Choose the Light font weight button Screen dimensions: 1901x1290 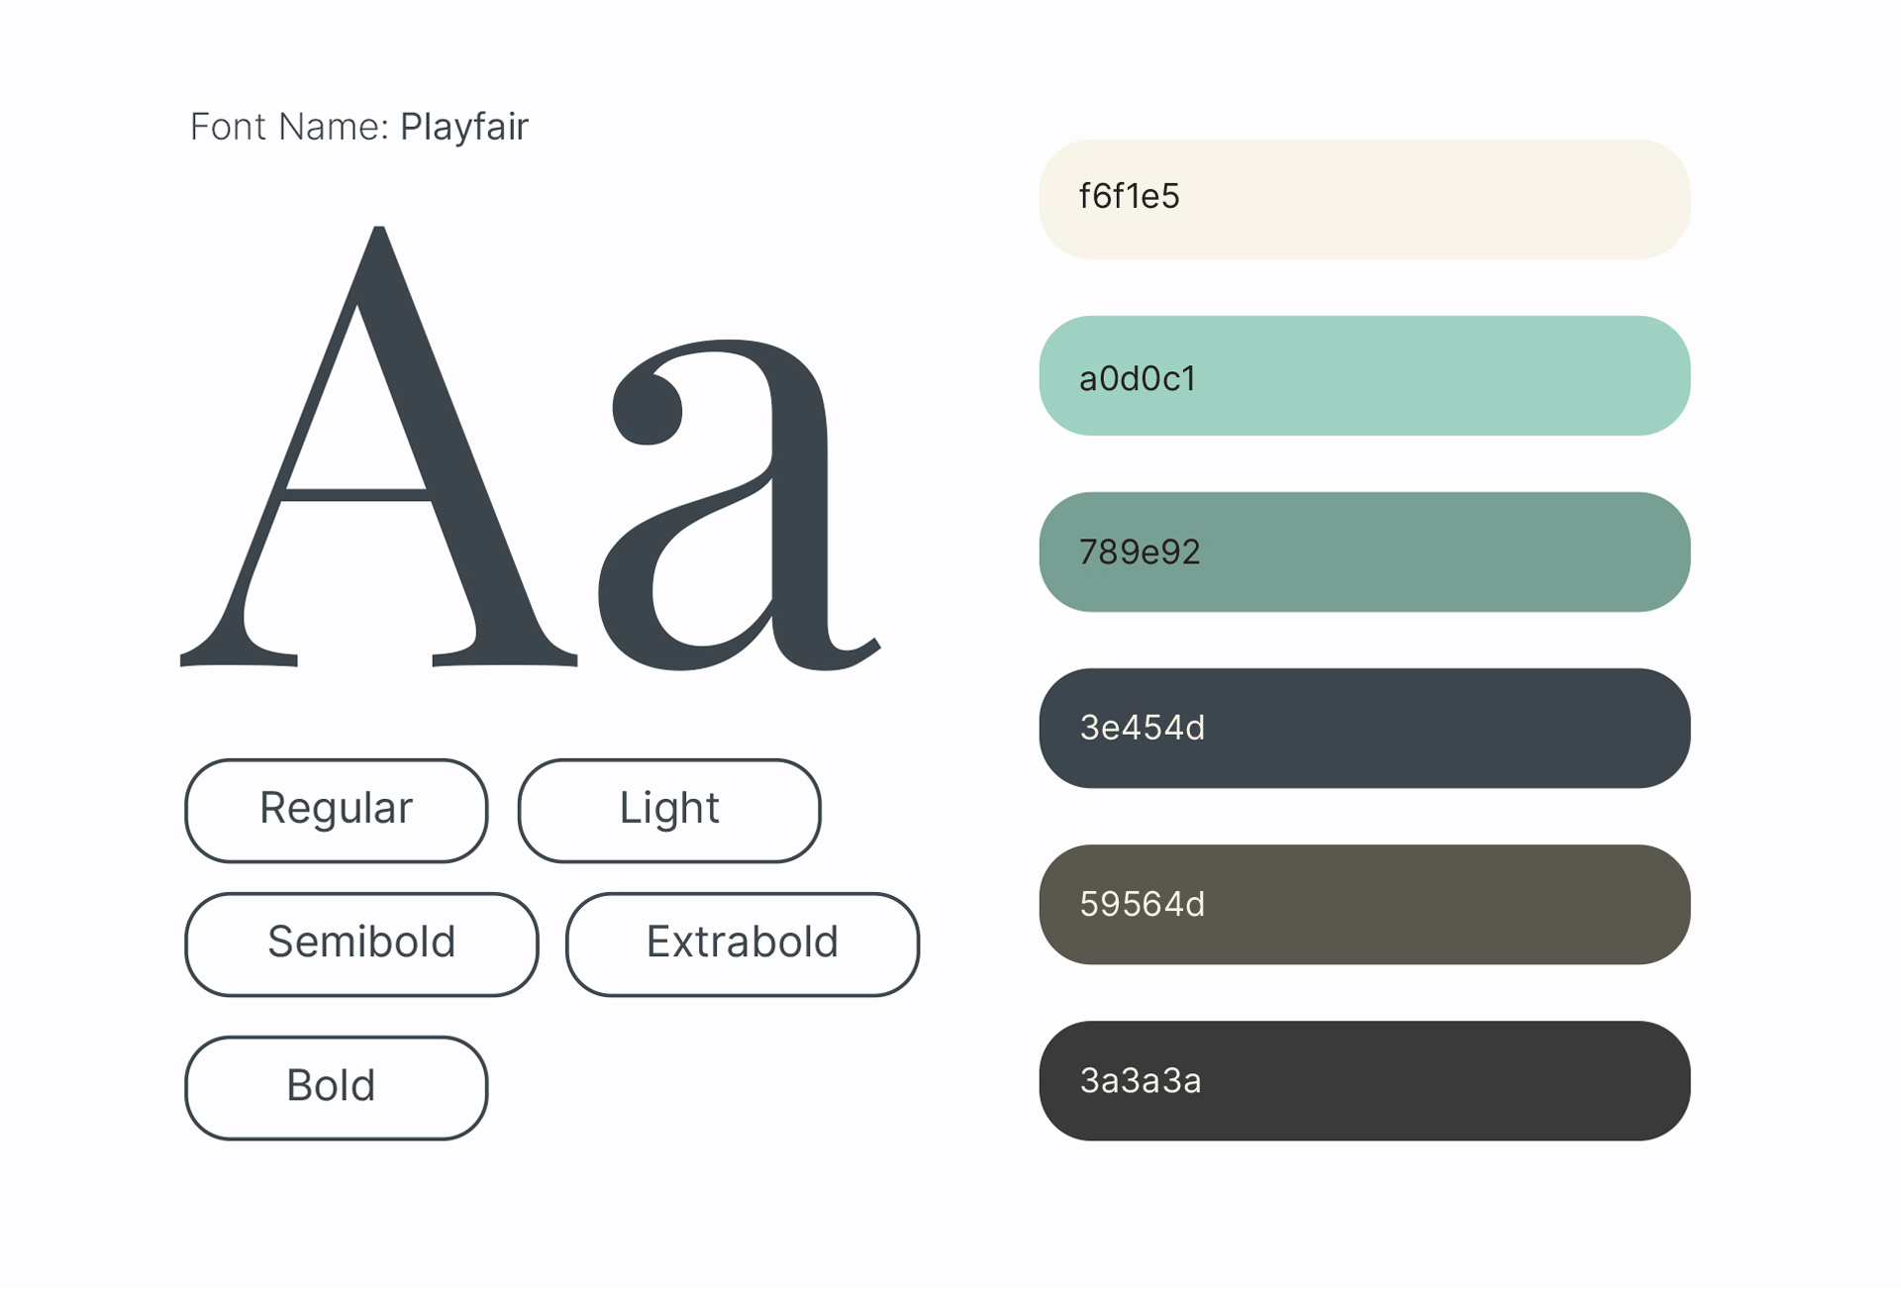point(669,811)
